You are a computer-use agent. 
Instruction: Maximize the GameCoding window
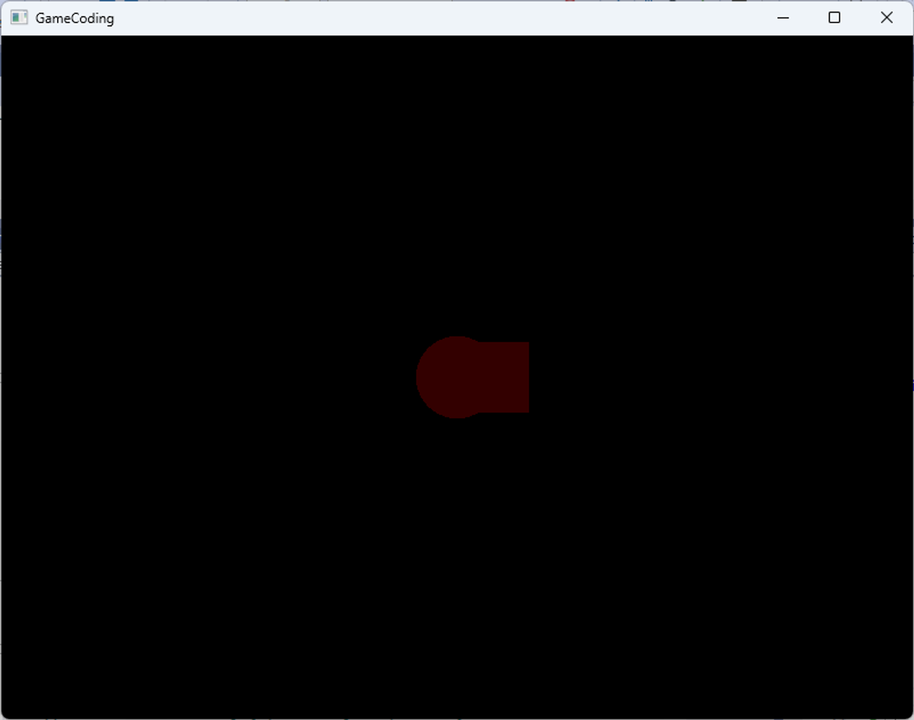834,18
